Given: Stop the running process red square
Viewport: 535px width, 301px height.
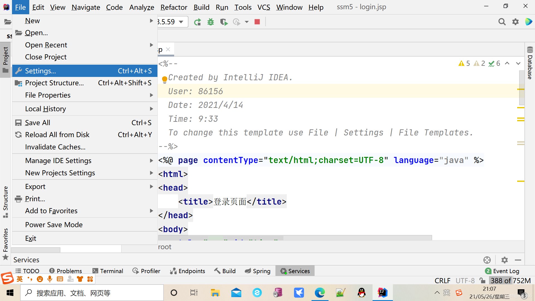Looking at the screenshot, I should (x=257, y=22).
